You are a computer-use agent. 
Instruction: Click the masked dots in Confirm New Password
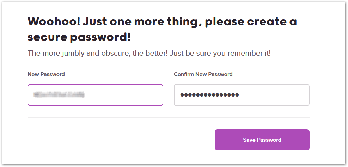click(209, 95)
